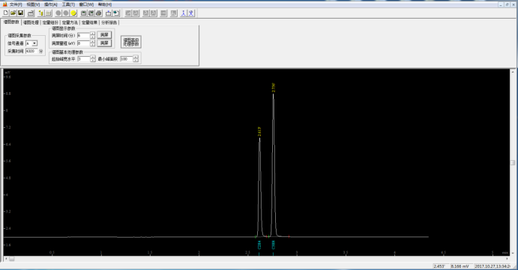Expand the signal channel dropdown
Screen dimensions: 518x270
coord(34,43)
